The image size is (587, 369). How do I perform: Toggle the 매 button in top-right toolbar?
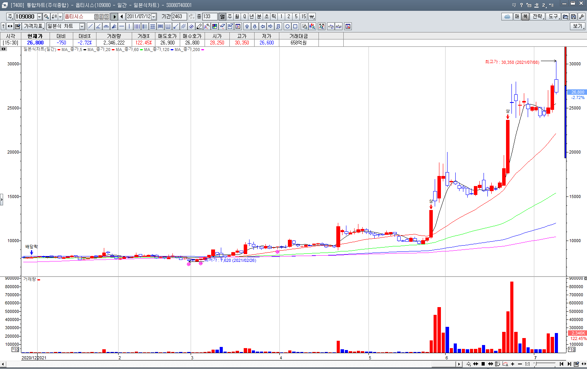[517, 17]
